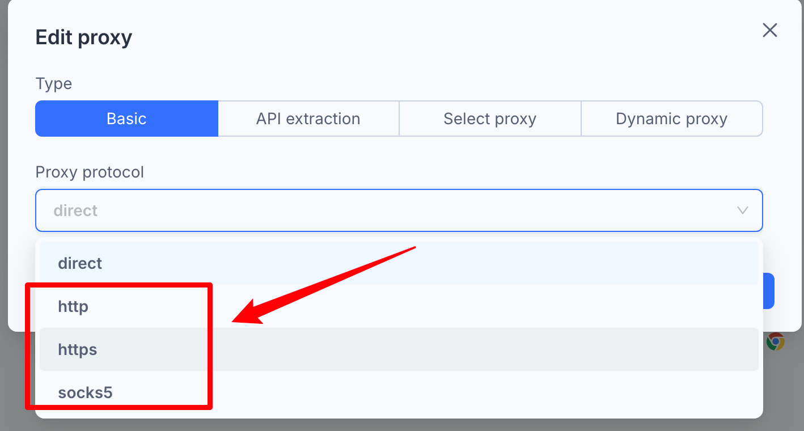Click the Chrome browser icon

(775, 341)
